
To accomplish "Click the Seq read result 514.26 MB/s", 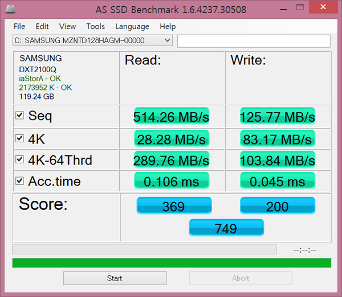I will [x=172, y=117].
